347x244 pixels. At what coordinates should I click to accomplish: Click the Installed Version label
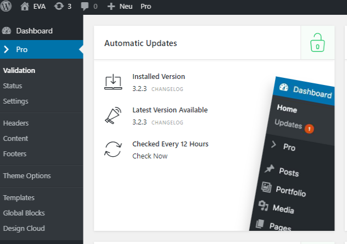[x=159, y=76]
